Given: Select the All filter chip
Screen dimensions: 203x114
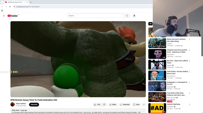Looking at the screenshot, I should 150,24.
